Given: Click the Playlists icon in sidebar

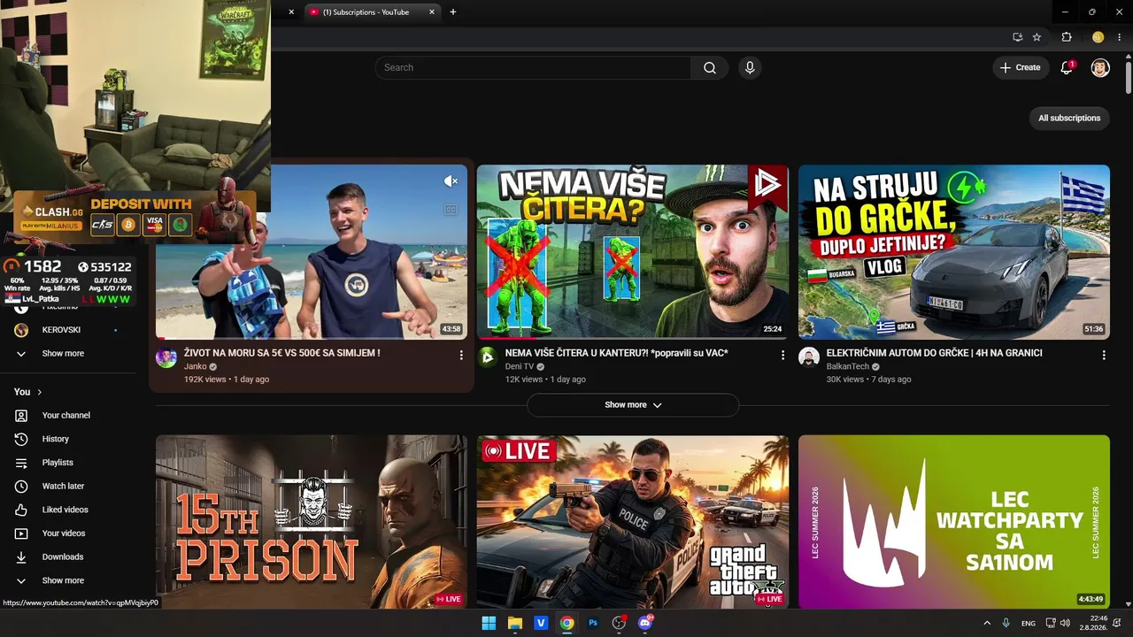Looking at the screenshot, I should (x=21, y=463).
